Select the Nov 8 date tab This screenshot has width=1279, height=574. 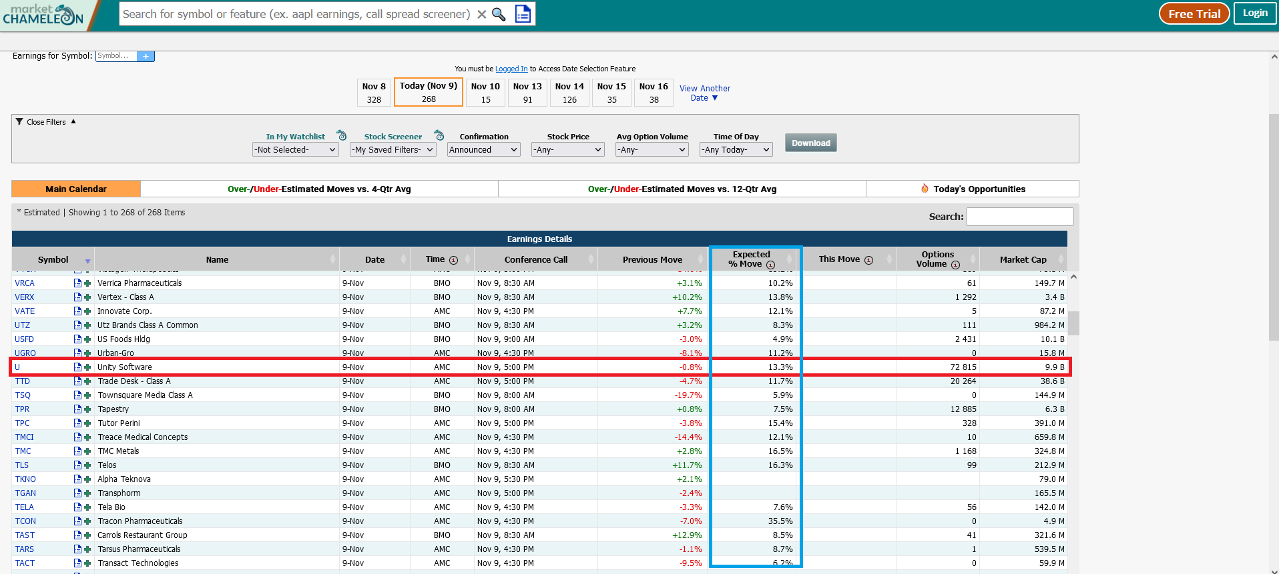(x=374, y=93)
